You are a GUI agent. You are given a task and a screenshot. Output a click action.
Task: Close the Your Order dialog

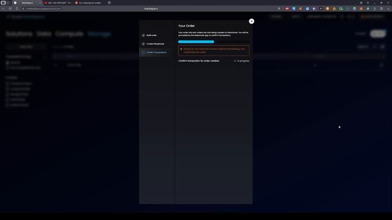point(252,21)
